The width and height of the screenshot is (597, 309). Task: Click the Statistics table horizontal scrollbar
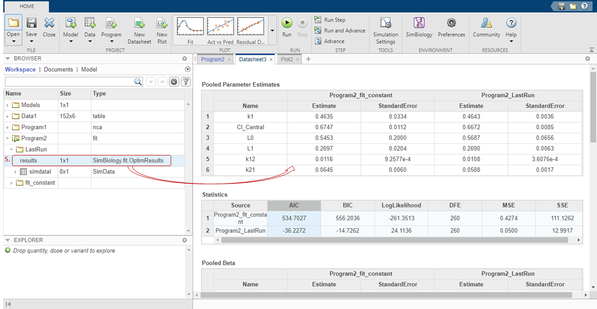[x=394, y=240]
